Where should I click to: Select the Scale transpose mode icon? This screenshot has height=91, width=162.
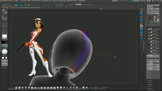pyautogui.click(x=26, y=5)
